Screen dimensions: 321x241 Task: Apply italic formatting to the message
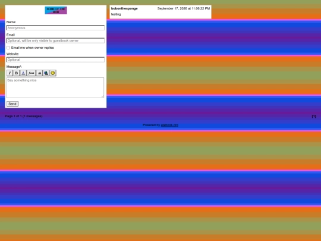point(10,73)
